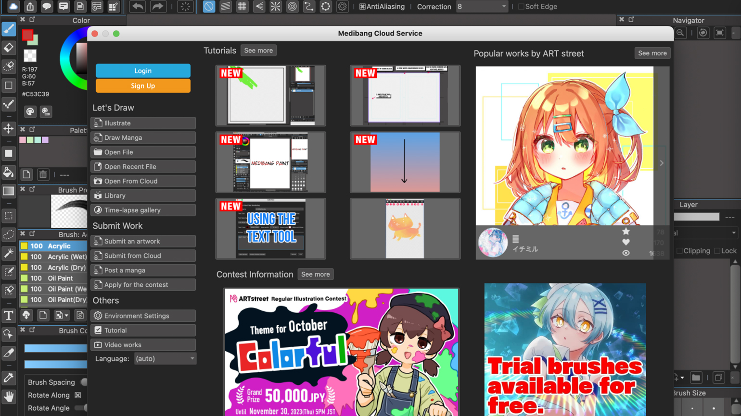Open the Correction value dropdown

(482, 7)
